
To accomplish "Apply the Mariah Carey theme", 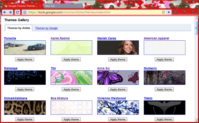I will tap(118, 59).
